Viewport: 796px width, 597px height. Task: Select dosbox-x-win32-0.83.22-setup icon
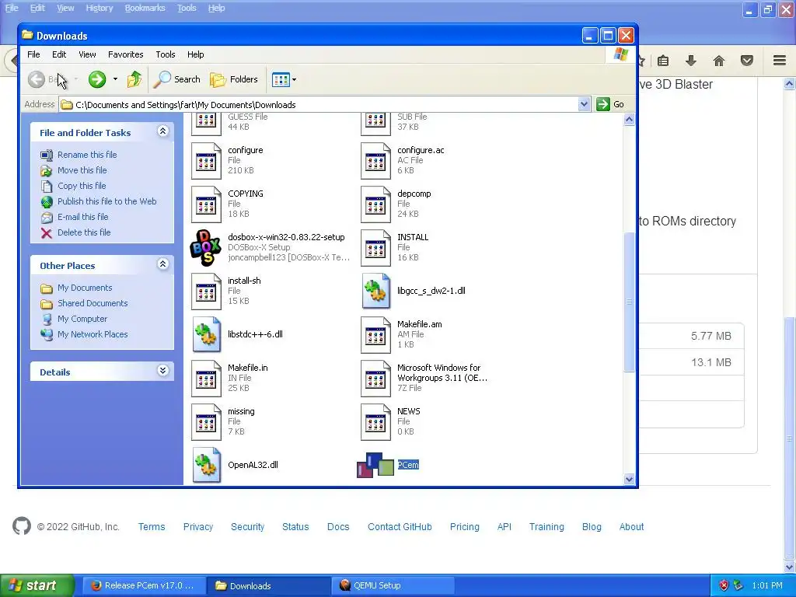pyautogui.click(x=205, y=248)
